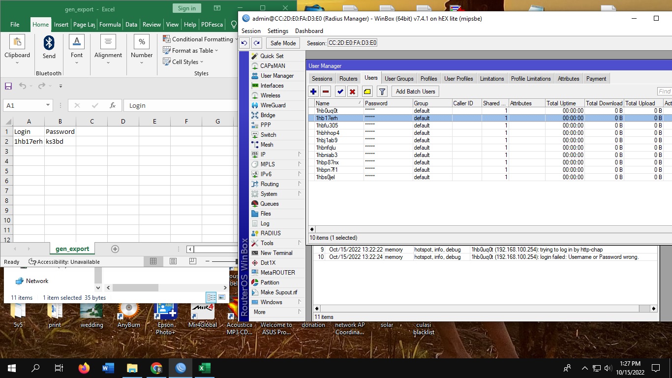Screen dimensions: 672x378
Task: Open Cell Styles dropdown in Excel
Action: pyautogui.click(x=183, y=62)
